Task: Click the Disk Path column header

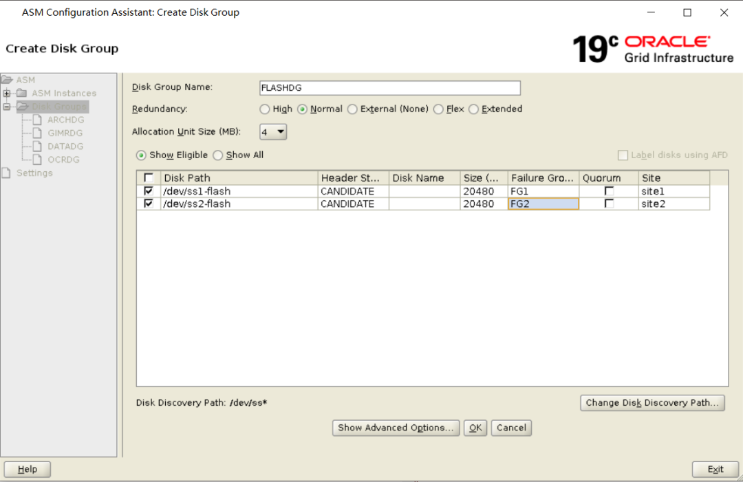Action: 239,178
